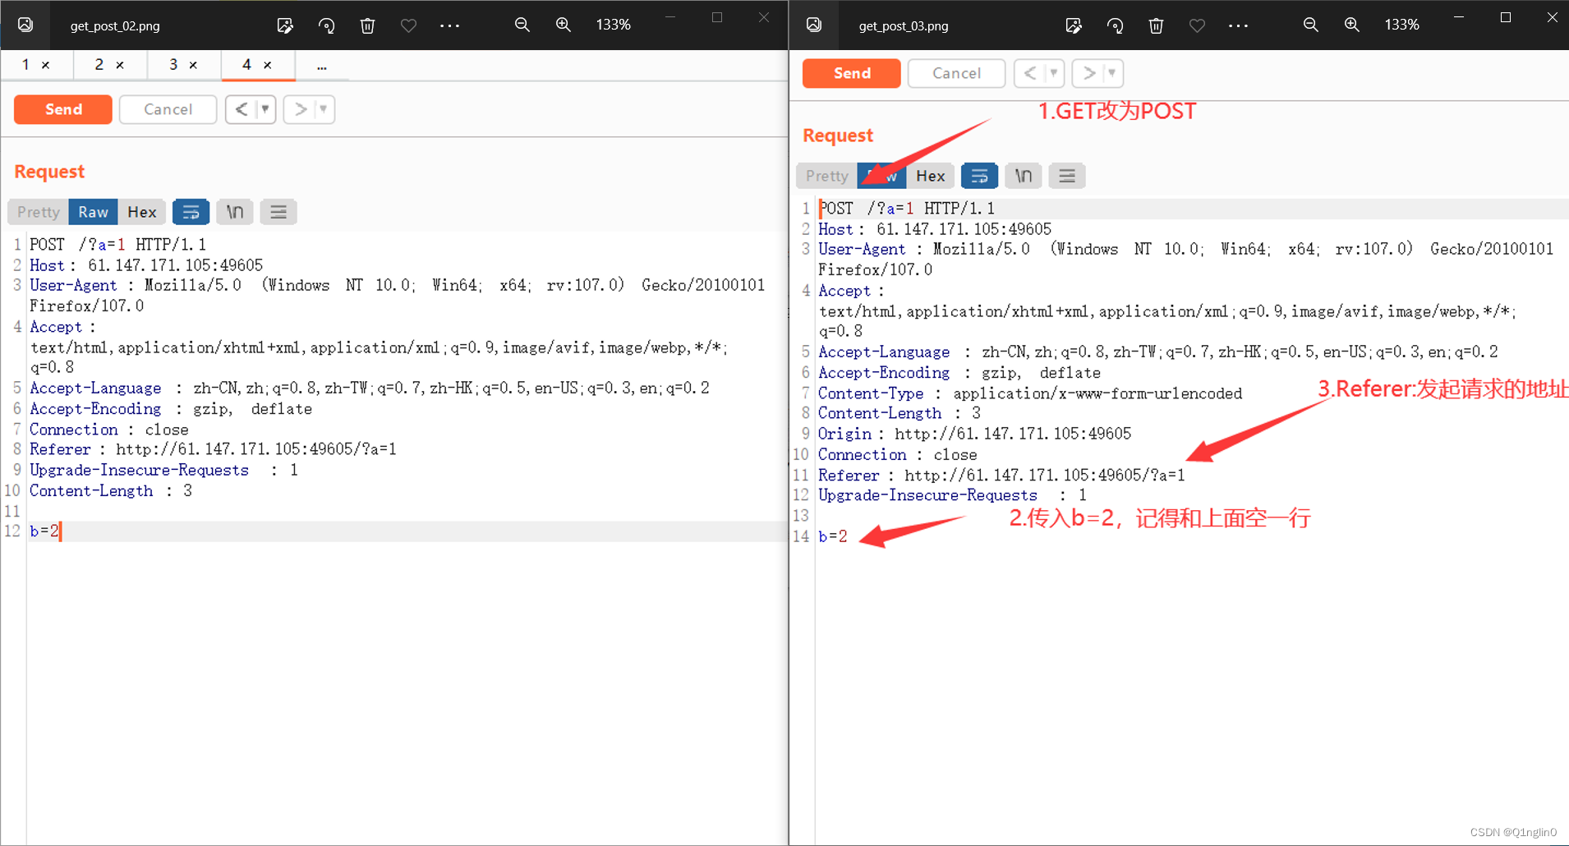The image size is (1569, 846).
Task: Zoom out in get_post_02.png window
Action: click(522, 25)
